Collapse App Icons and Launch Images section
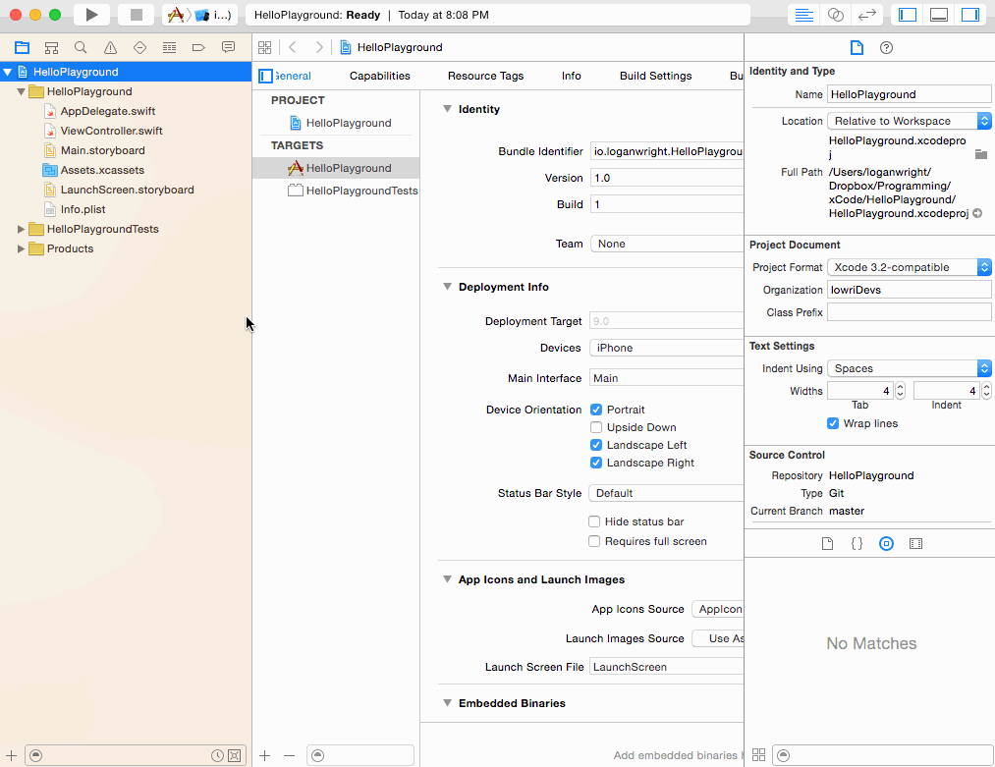995x767 pixels. click(x=447, y=579)
